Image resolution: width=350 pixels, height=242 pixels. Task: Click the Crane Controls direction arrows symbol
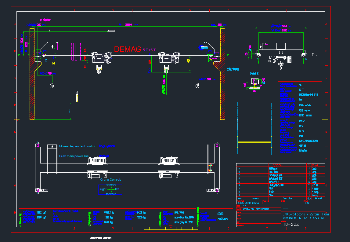pyautogui.click(x=110, y=189)
